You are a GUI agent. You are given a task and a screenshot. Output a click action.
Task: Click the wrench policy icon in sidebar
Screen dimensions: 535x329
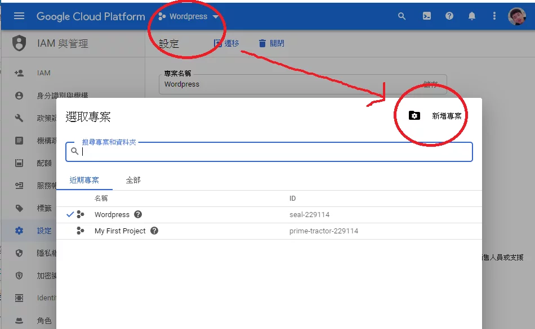(x=19, y=118)
